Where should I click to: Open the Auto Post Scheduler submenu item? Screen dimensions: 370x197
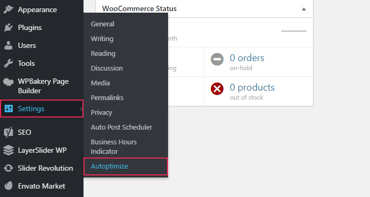[122, 127]
